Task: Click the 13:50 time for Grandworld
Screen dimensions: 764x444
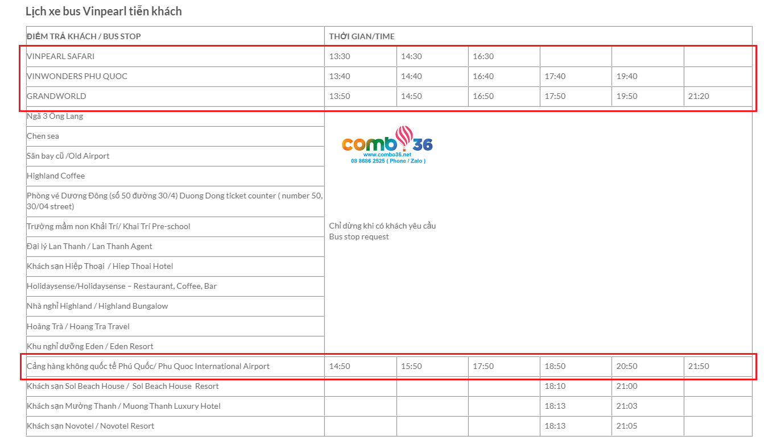Action: point(340,96)
